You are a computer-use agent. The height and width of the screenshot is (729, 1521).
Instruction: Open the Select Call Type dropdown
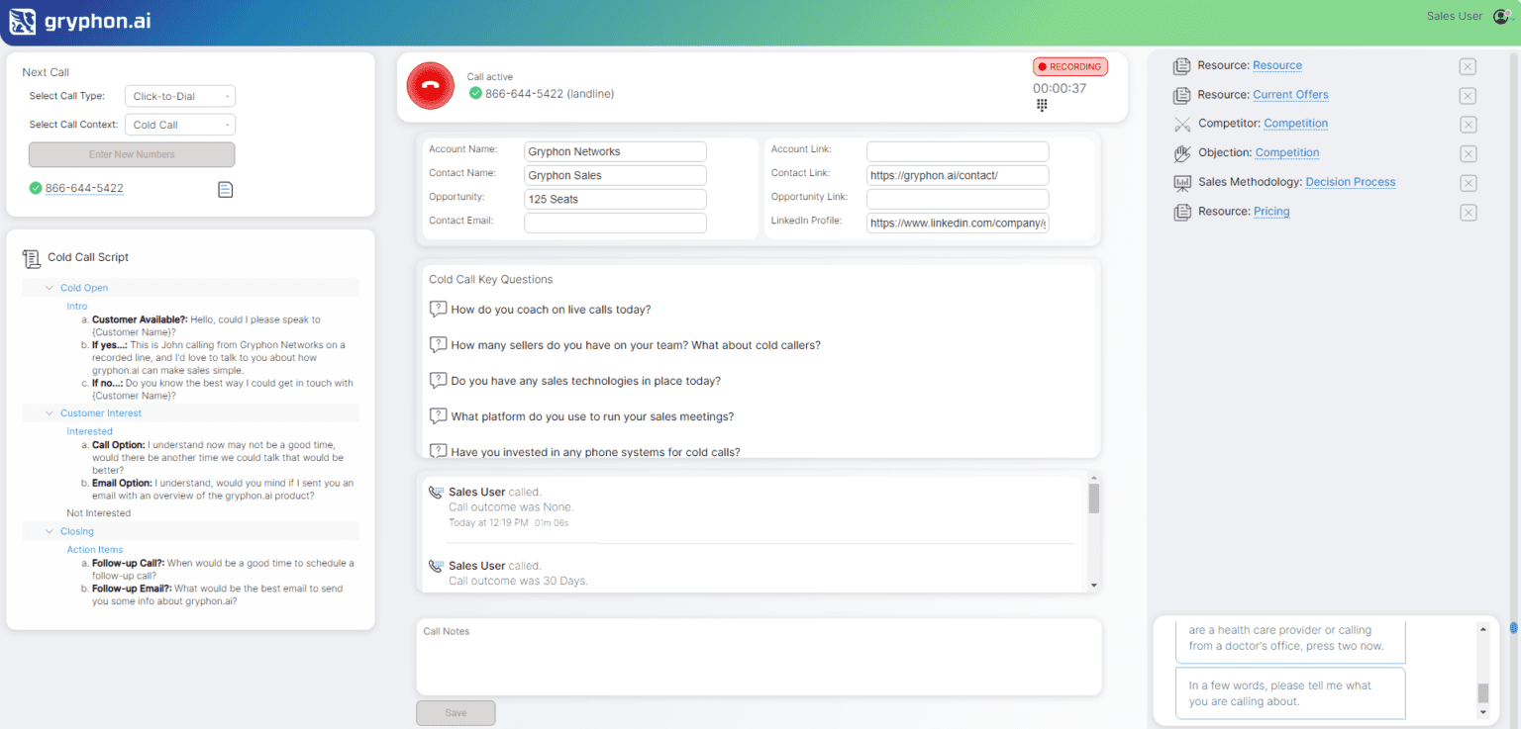pyautogui.click(x=179, y=96)
